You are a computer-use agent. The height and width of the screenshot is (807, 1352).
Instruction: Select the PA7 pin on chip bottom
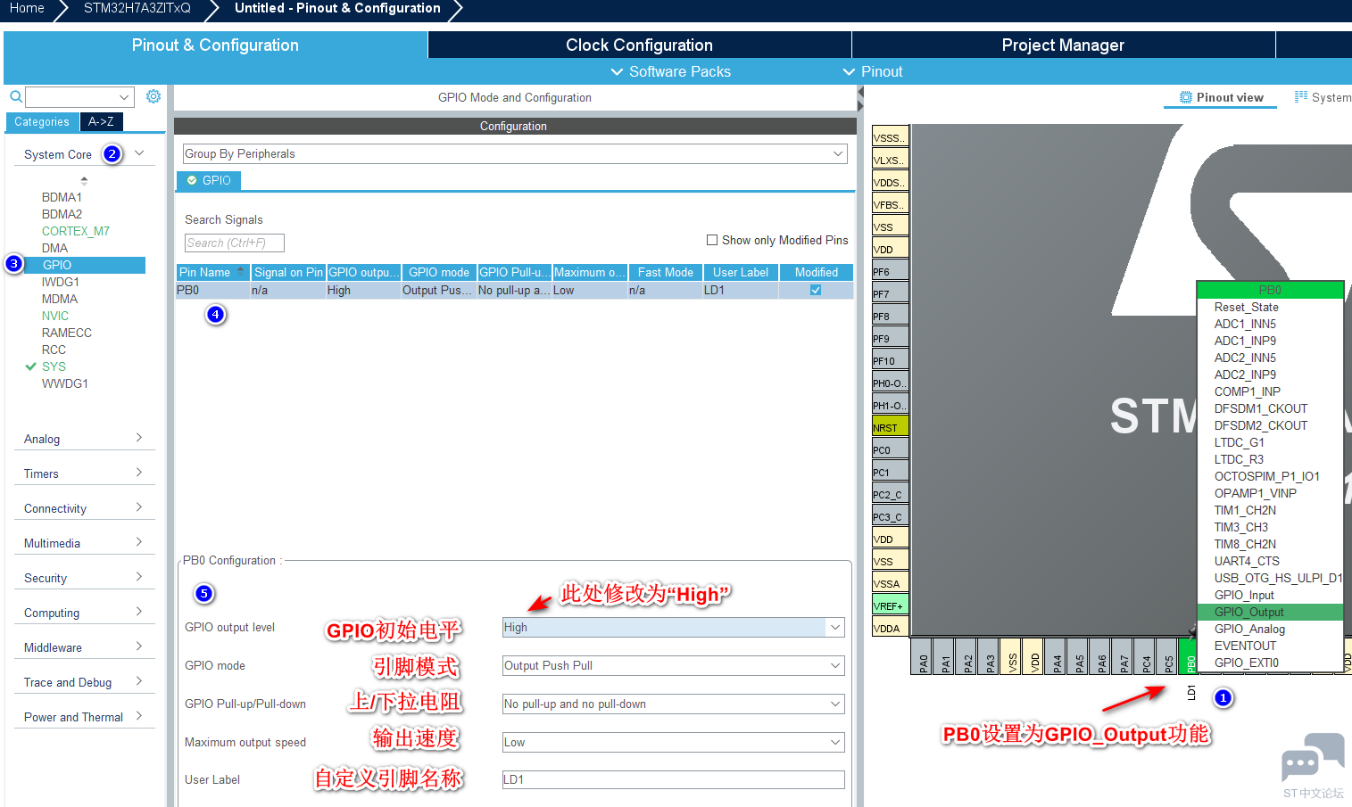click(x=1123, y=656)
